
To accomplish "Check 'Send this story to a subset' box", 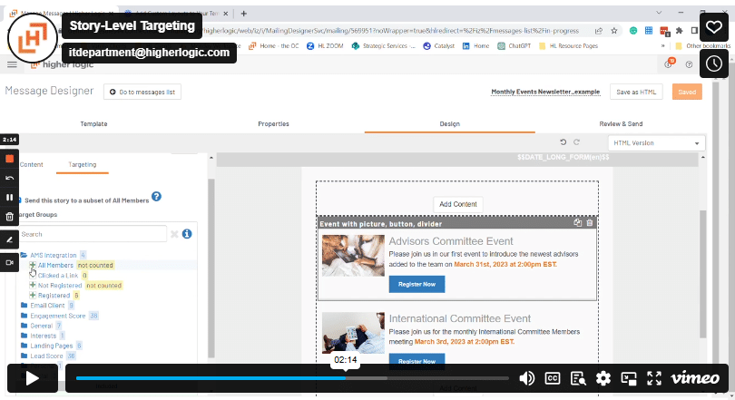I will [x=17, y=200].
